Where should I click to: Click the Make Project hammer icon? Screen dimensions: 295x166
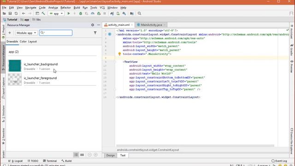pos(43,13)
